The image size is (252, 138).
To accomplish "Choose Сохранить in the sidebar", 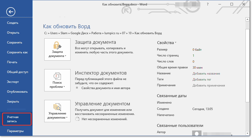I will pyautogui.click(x=15, y=42).
